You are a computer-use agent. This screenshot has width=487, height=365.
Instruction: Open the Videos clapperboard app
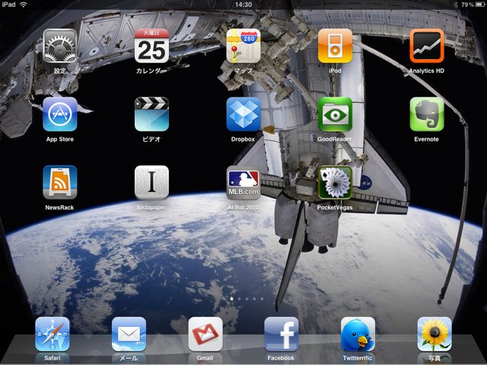click(x=151, y=114)
